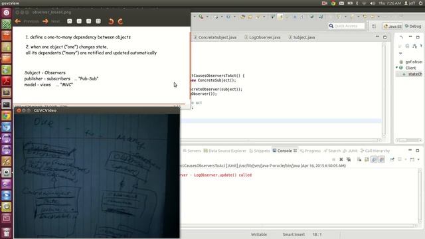Click the 'Writable' status bar entry

[259, 234]
